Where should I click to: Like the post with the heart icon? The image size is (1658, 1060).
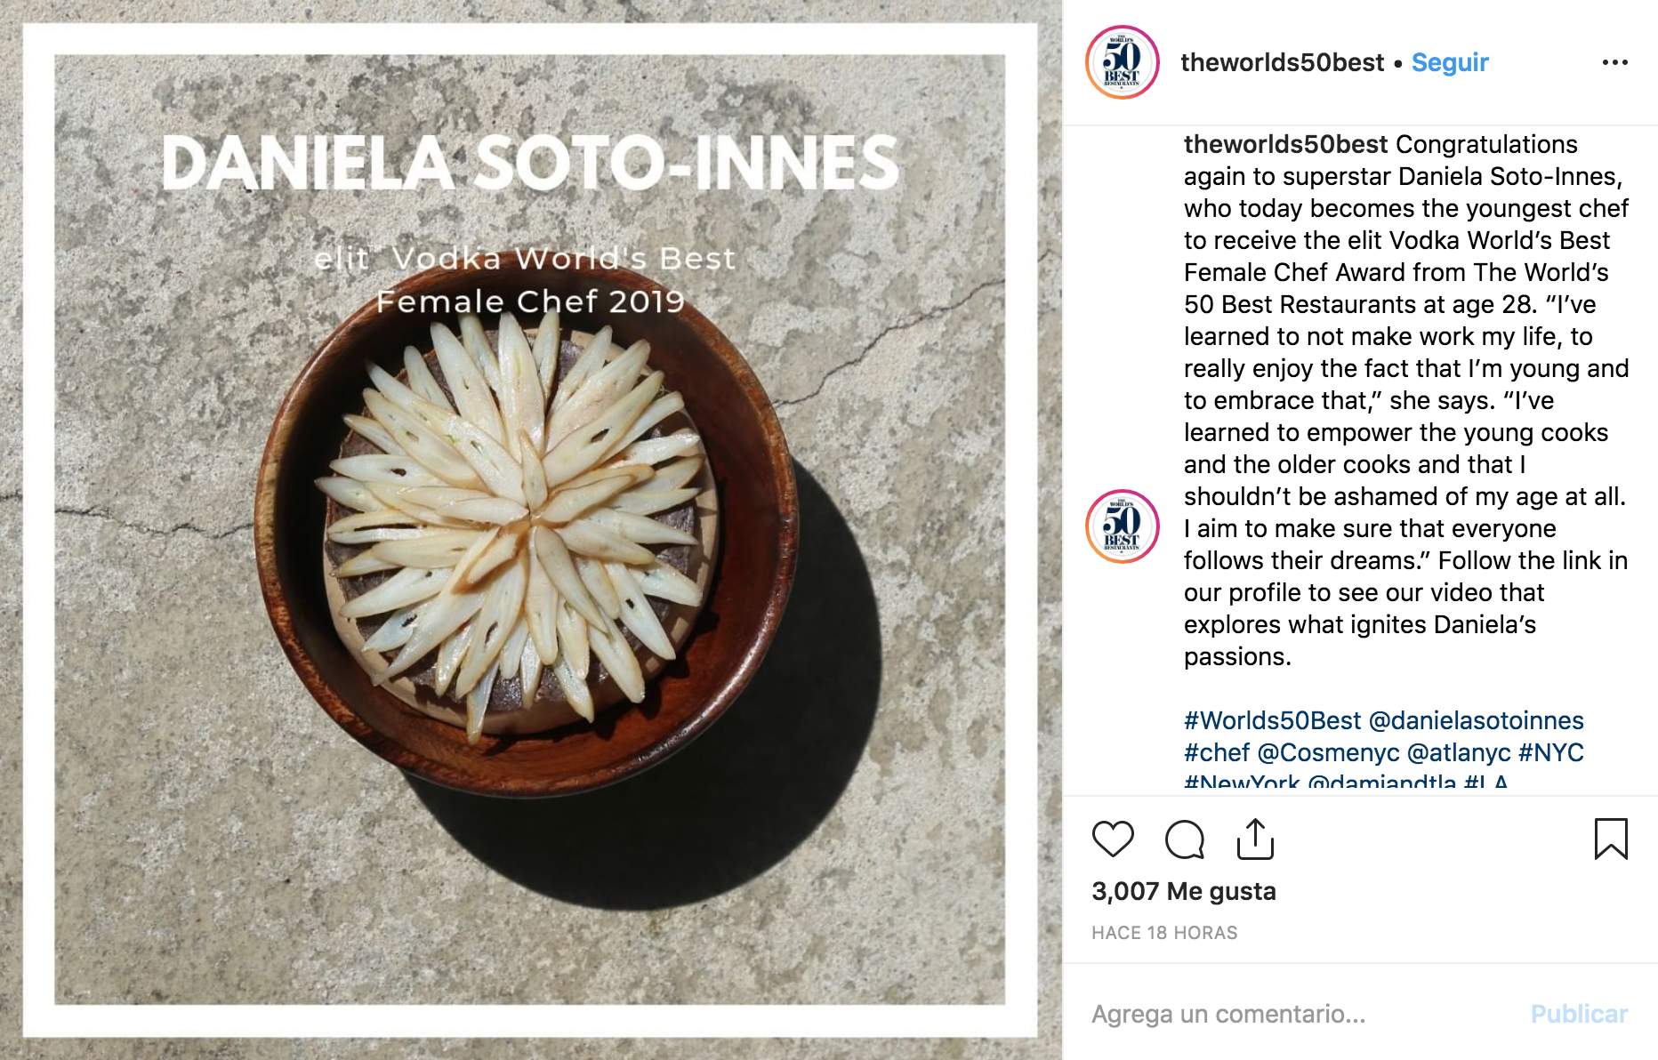(x=1113, y=839)
